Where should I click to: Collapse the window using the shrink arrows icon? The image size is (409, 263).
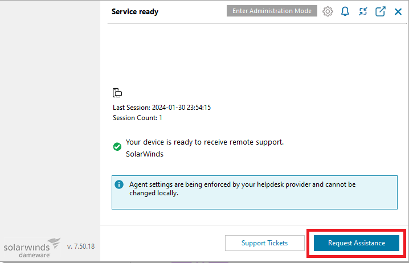pyautogui.click(x=363, y=11)
